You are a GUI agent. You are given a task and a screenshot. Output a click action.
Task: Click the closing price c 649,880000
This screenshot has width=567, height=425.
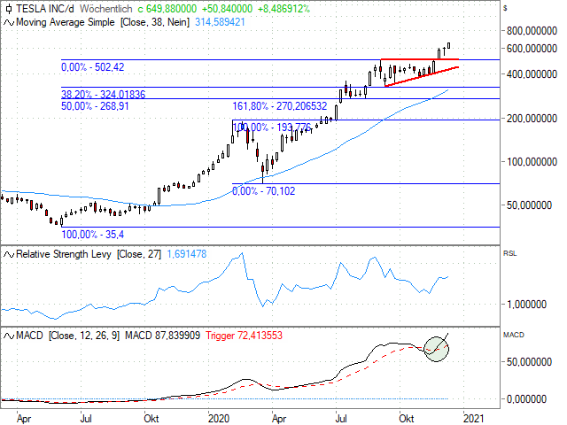coord(167,9)
